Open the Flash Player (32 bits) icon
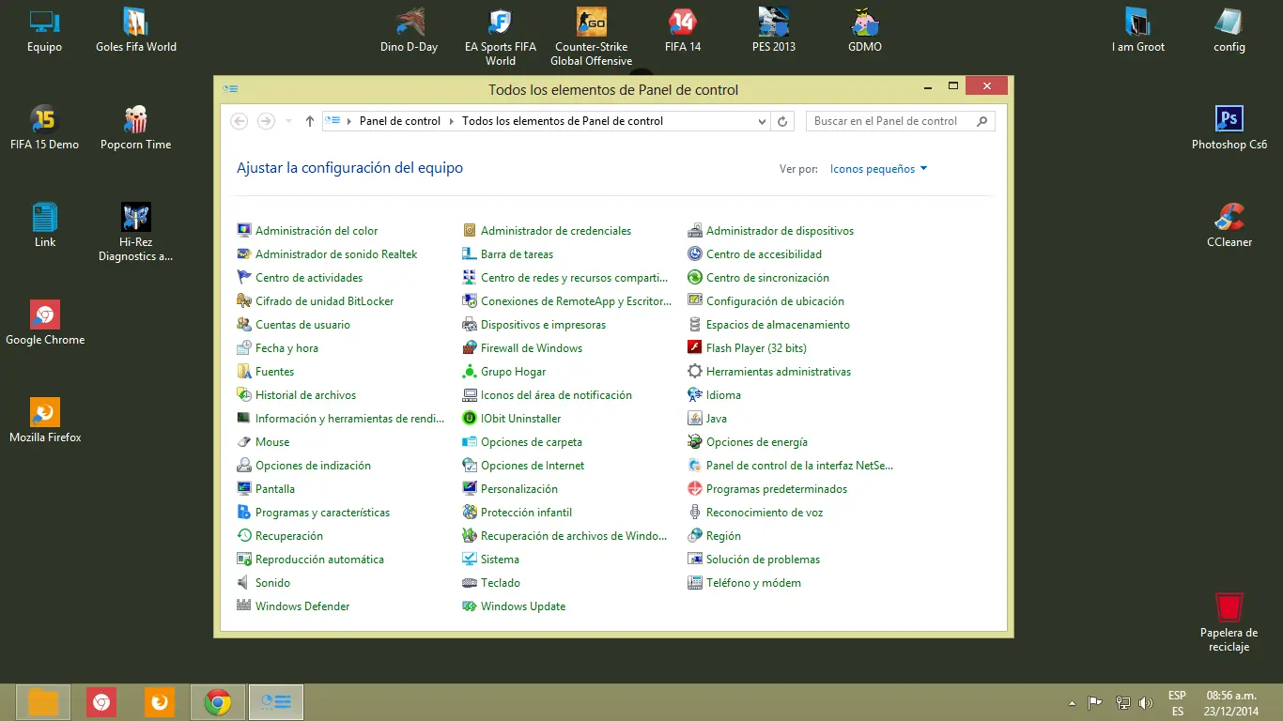Screen dimensions: 1283x721 (695, 348)
